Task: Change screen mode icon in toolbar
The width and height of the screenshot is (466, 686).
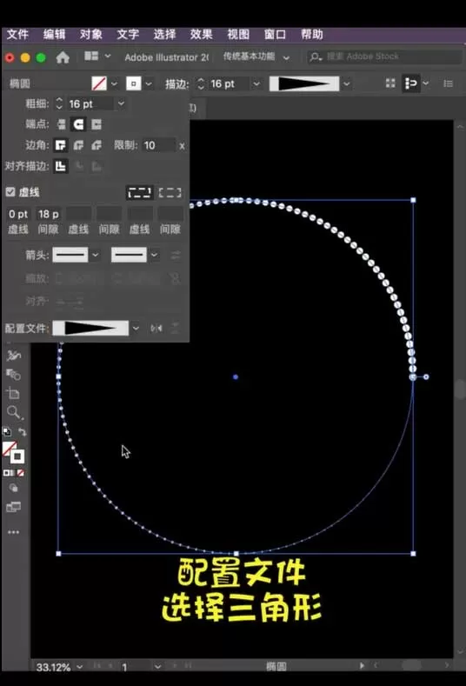Action: (x=13, y=507)
